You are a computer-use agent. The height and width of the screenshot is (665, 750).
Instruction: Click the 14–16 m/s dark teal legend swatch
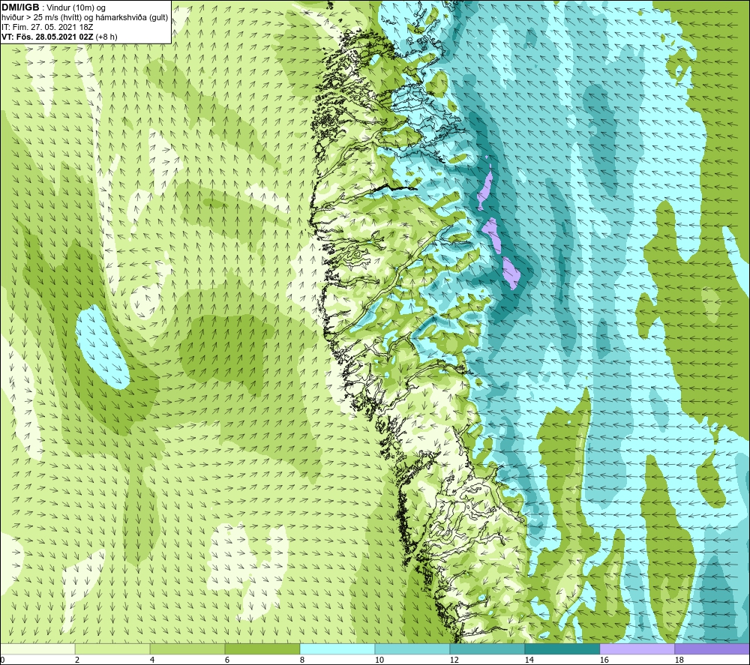562,649
